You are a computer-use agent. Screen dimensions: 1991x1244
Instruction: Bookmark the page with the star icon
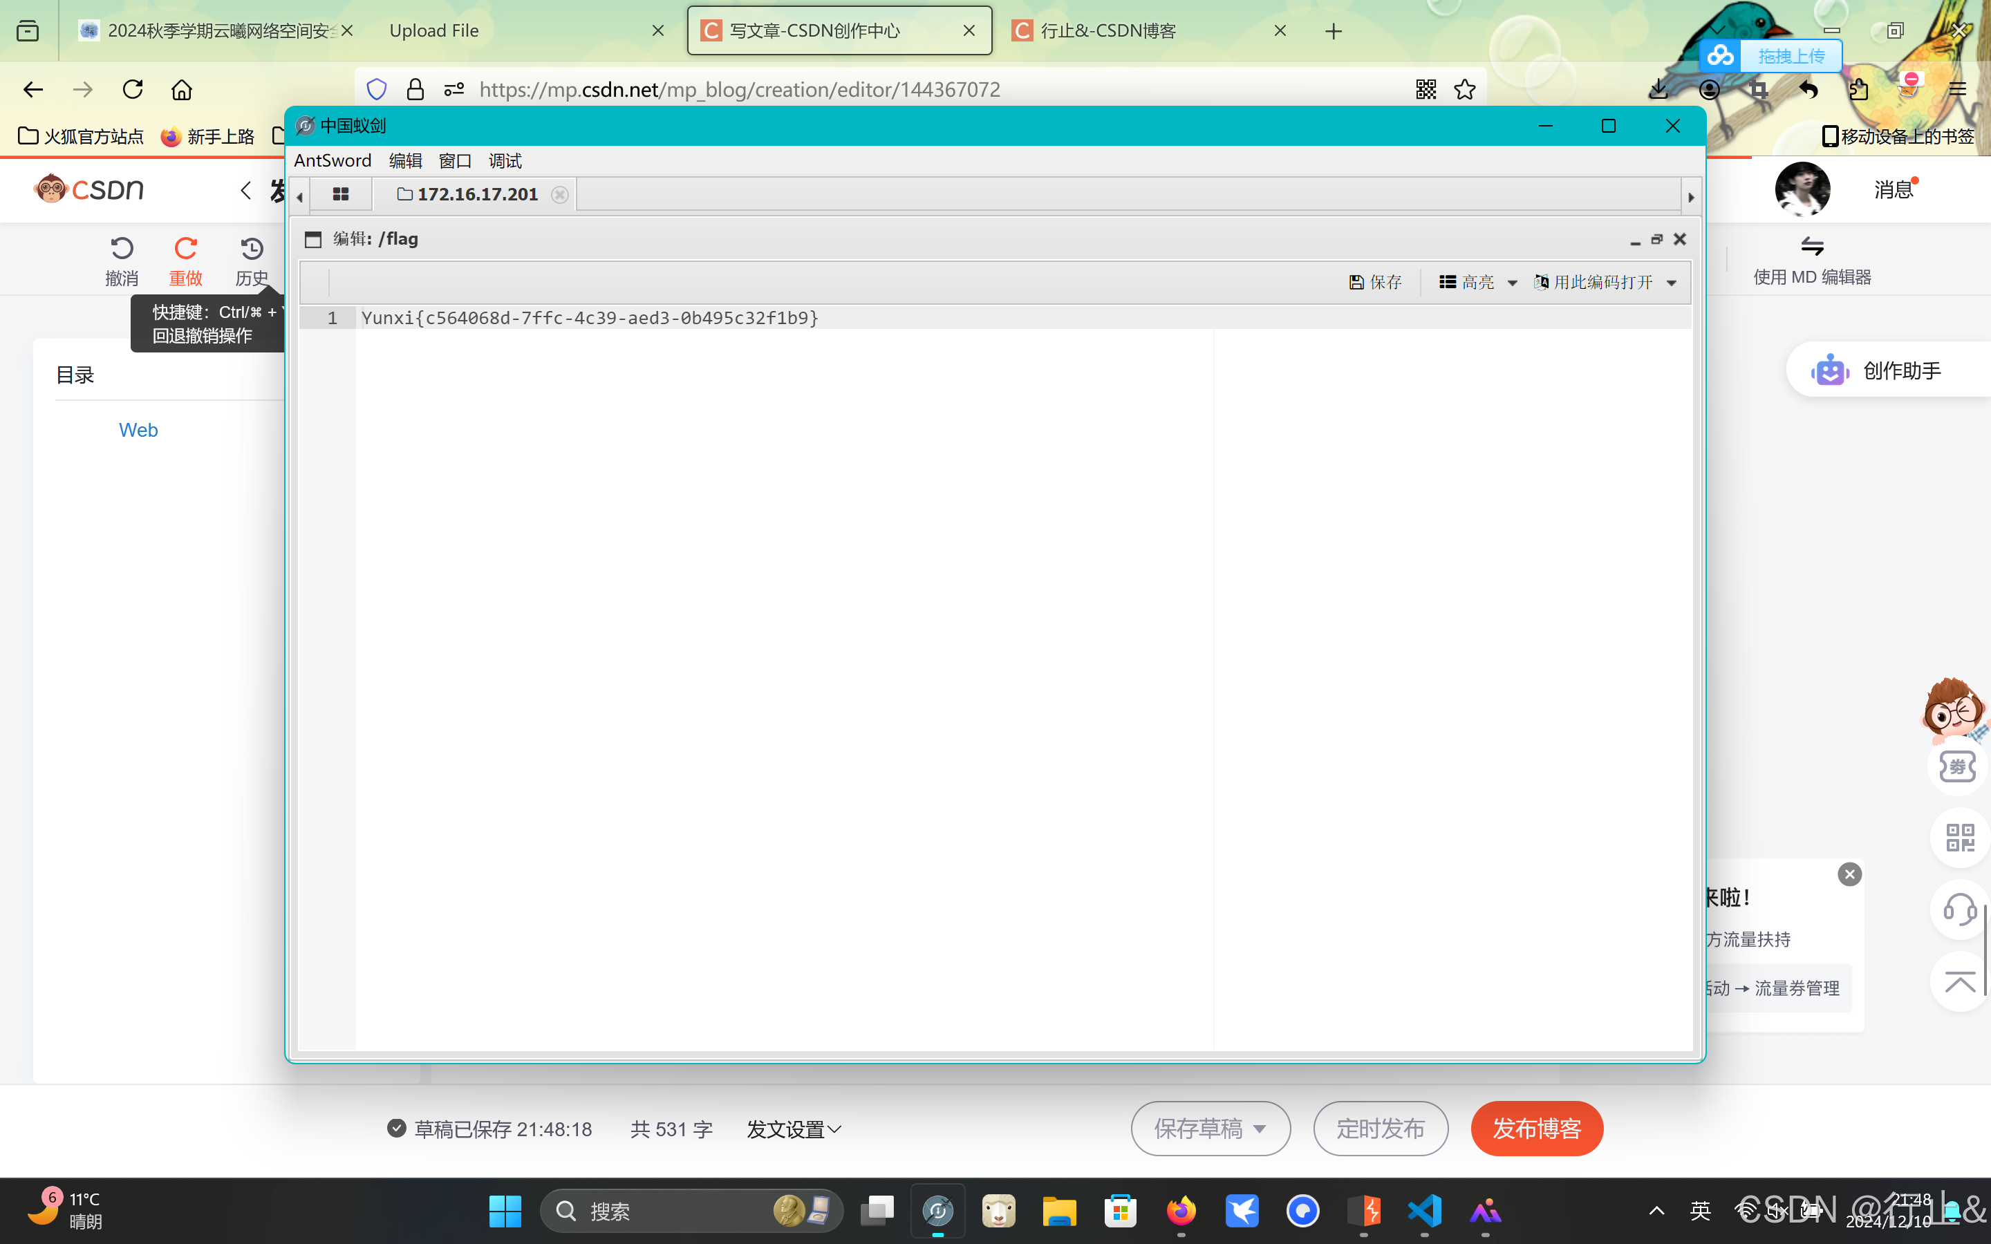(1464, 89)
